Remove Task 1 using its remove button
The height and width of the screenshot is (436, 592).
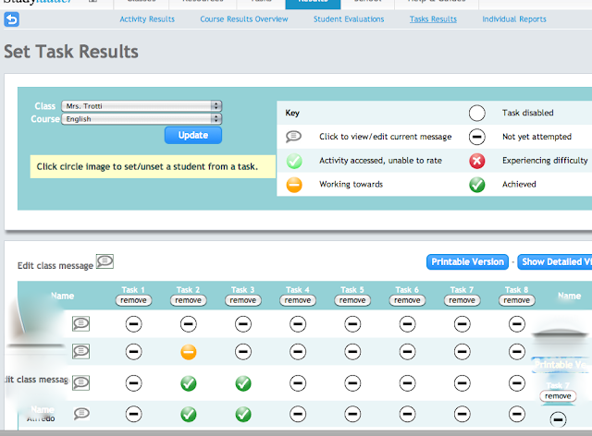[133, 300]
